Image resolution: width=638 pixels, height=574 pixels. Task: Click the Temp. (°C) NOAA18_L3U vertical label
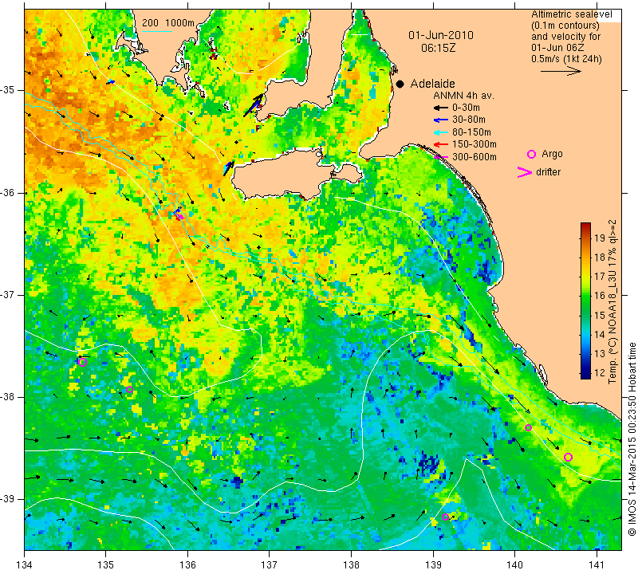tap(612, 302)
